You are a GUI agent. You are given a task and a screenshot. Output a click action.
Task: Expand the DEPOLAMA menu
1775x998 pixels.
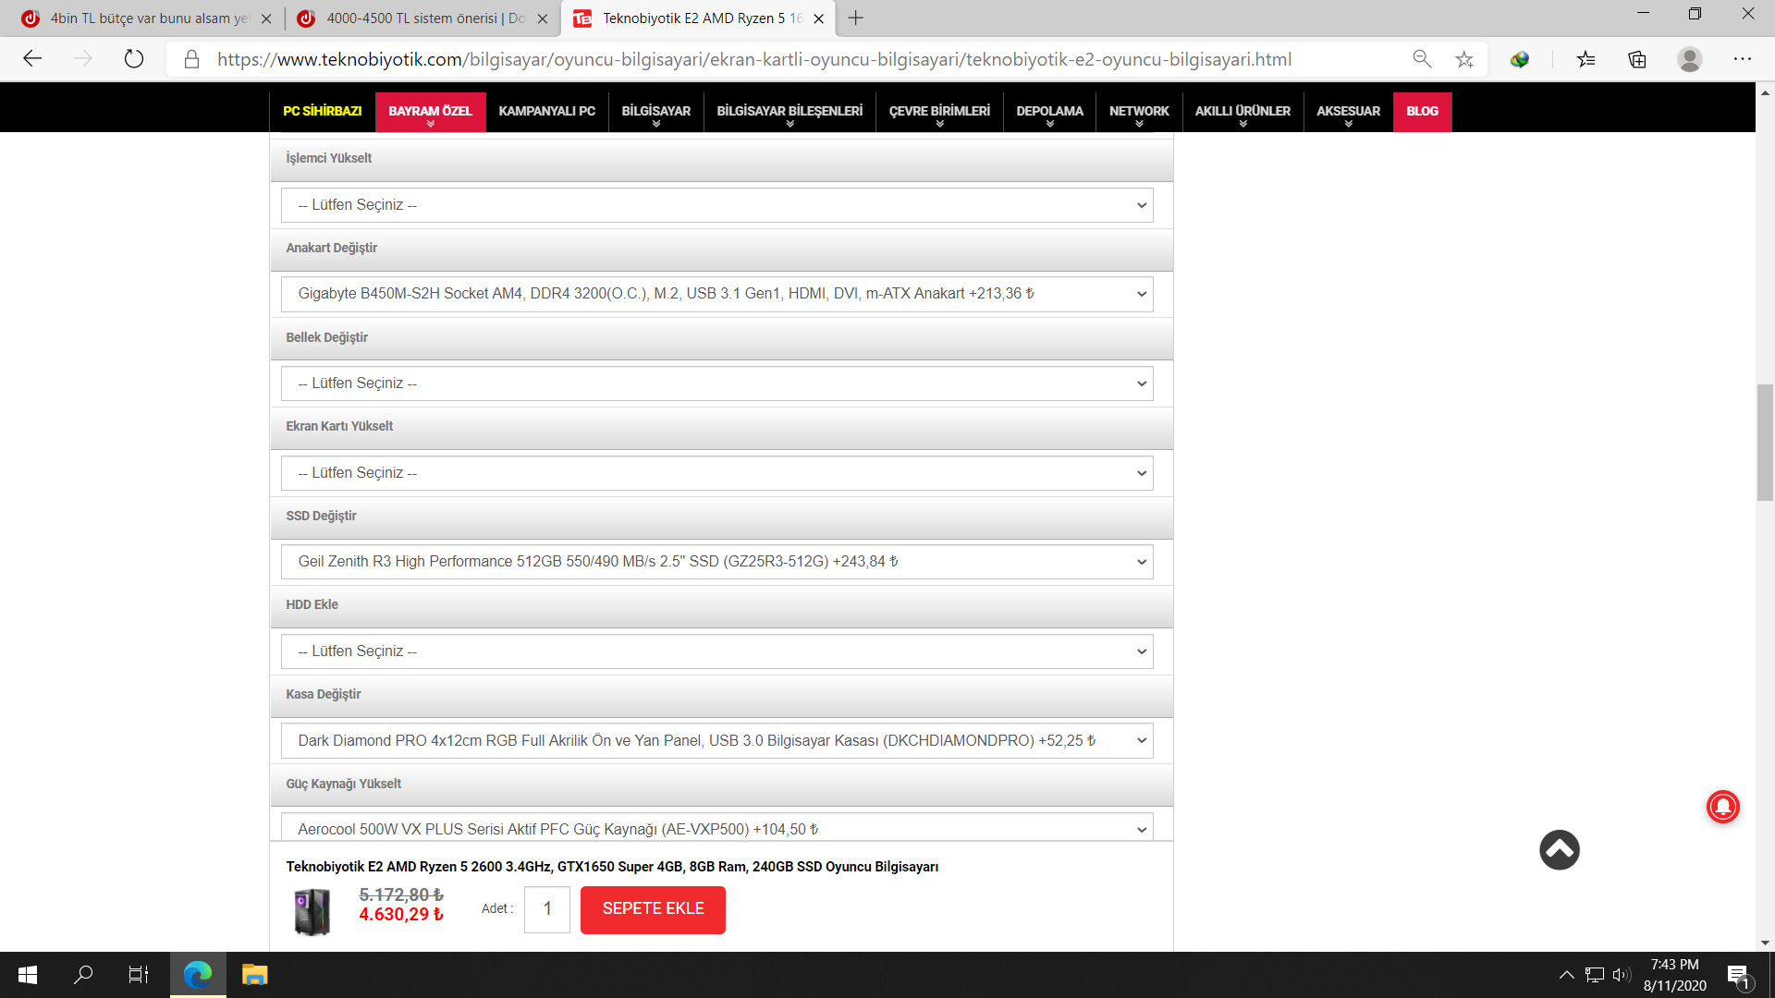[1050, 112]
